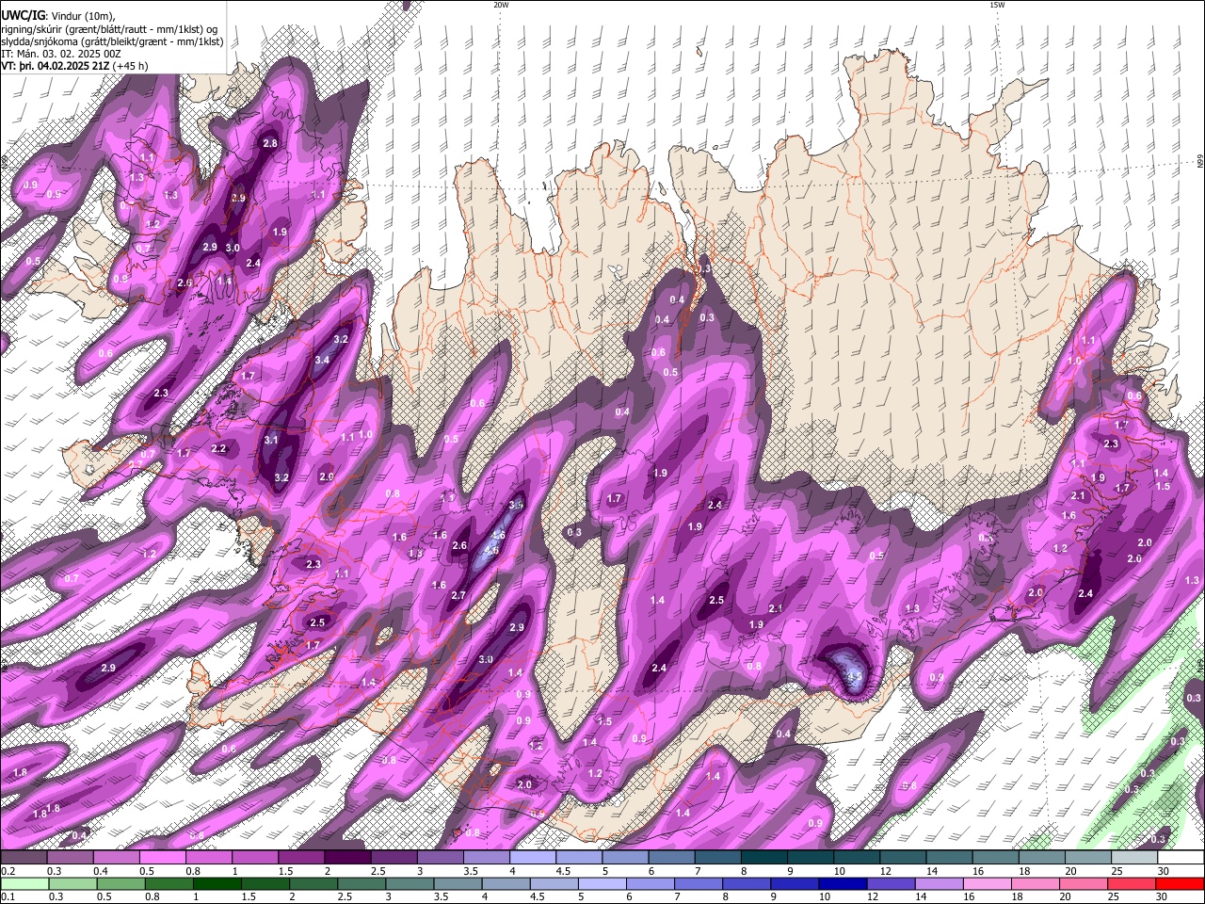This screenshot has width=1205, height=904.
Task: Click the 0.2 label on the snow scale
Action: [8, 871]
